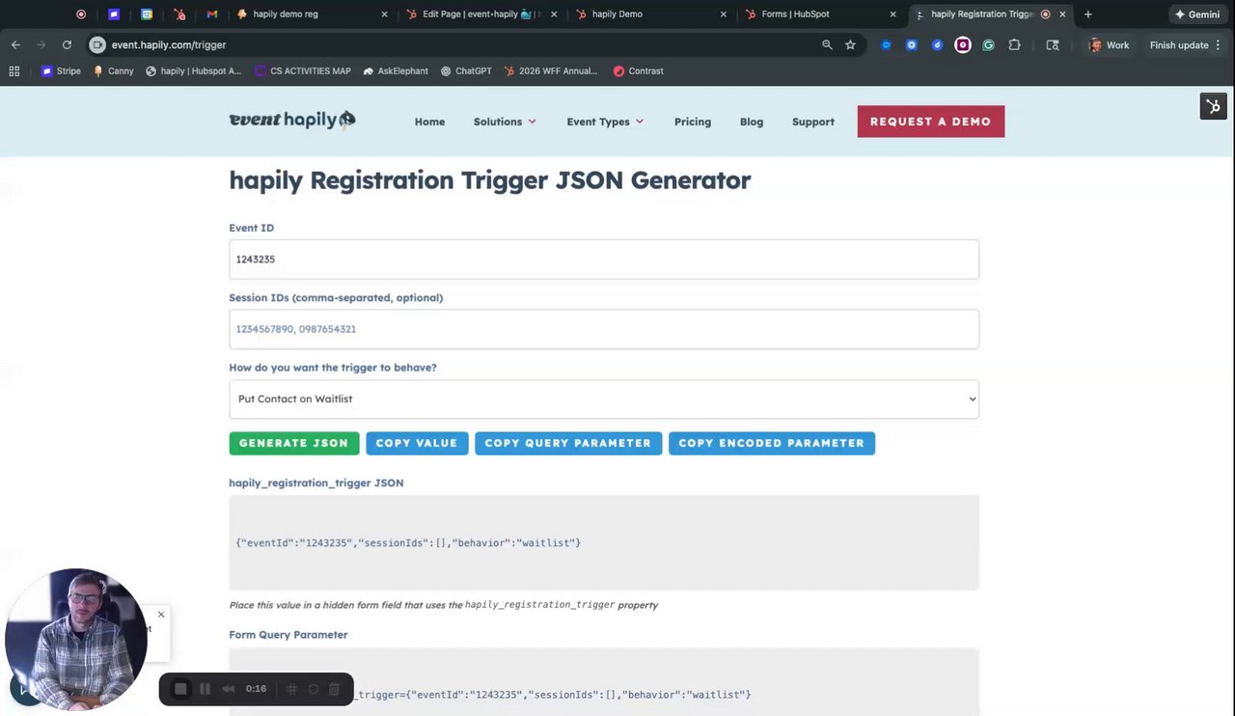This screenshot has height=716, width=1235.
Task: Click the HubSpot sprocket icon at page corner
Action: (1213, 106)
